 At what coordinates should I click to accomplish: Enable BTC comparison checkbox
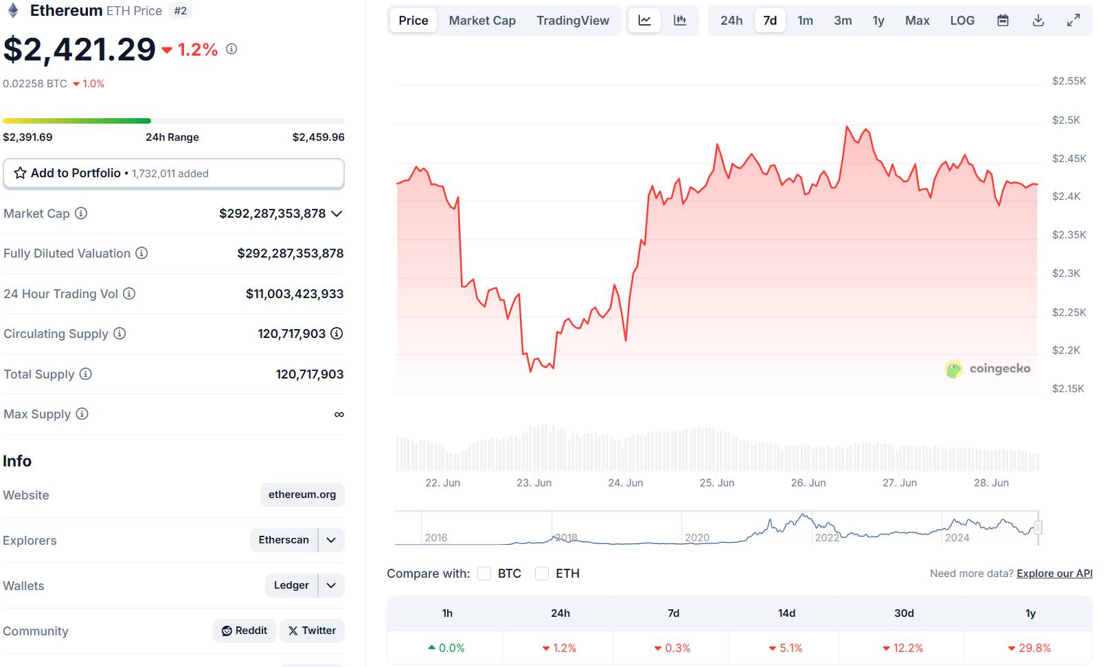pyautogui.click(x=484, y=574)
